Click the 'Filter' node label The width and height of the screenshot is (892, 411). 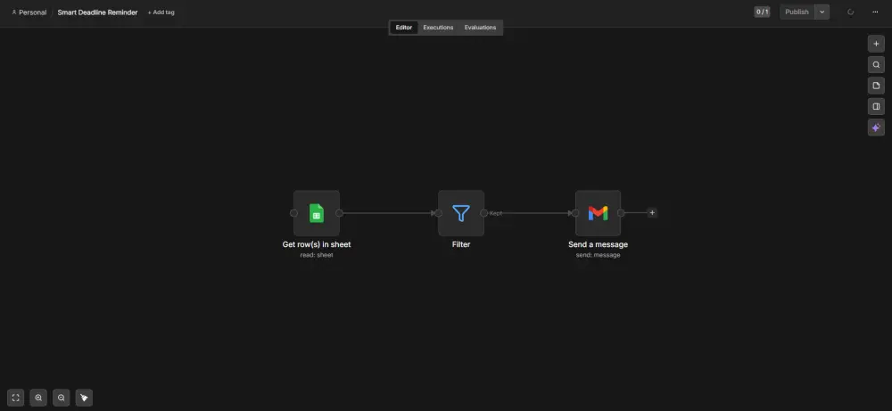pos(461,244)
